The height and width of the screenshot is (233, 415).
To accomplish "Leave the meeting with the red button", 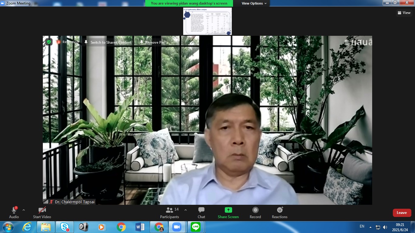I will (402, 213).
